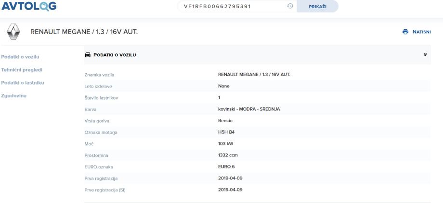Click the Oznaka motorja label
Viewport: 443px width, 203px height.
(101, 132)
